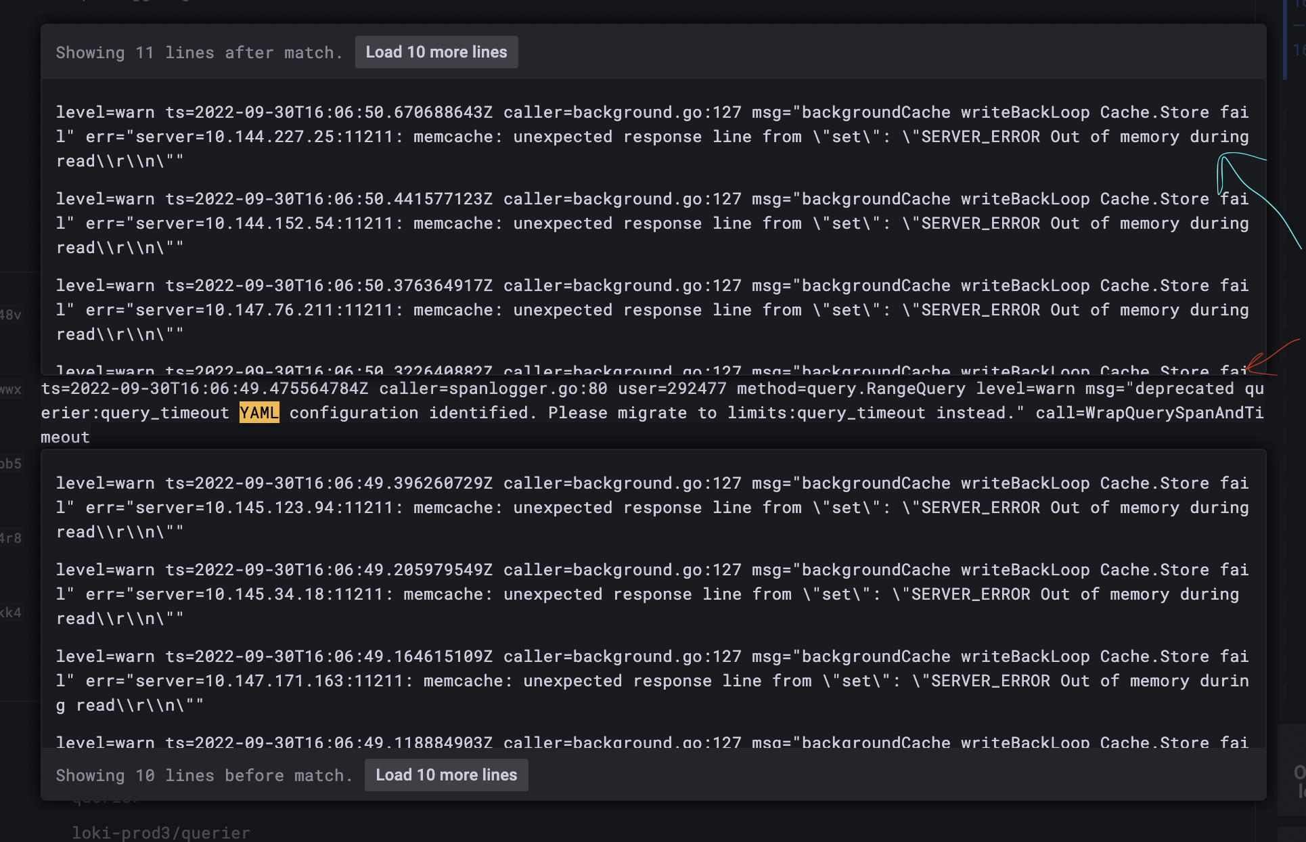1306x842 pixels.
Task: Click the highlighted YAML match word
Action: point(259,413)
